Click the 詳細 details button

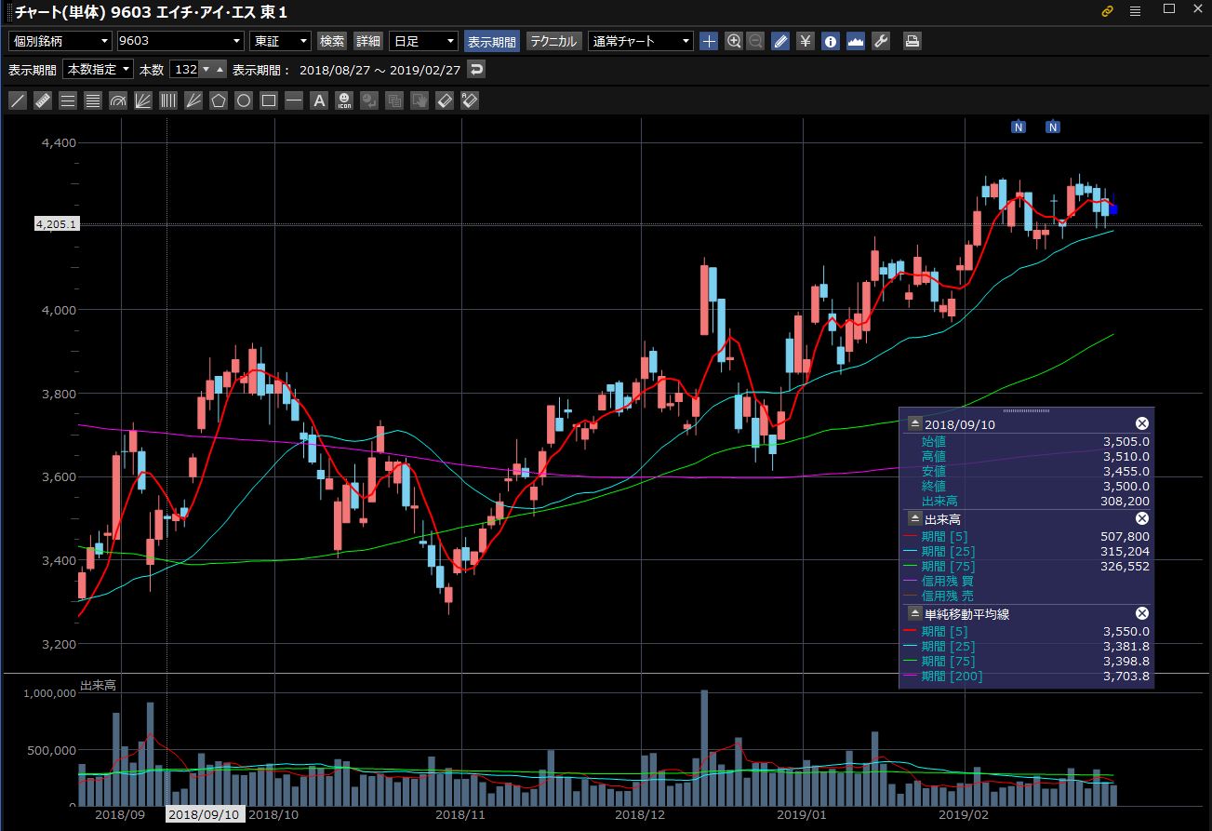coord(368,41)
